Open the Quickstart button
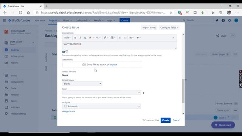Image resolution: width=242 pixels, height=136 pixels. point(223,125)
